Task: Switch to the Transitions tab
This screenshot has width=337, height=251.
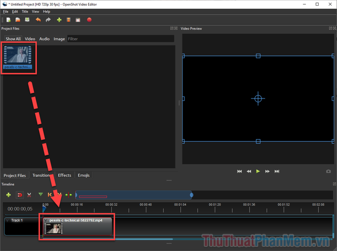Action: [42, 175]
